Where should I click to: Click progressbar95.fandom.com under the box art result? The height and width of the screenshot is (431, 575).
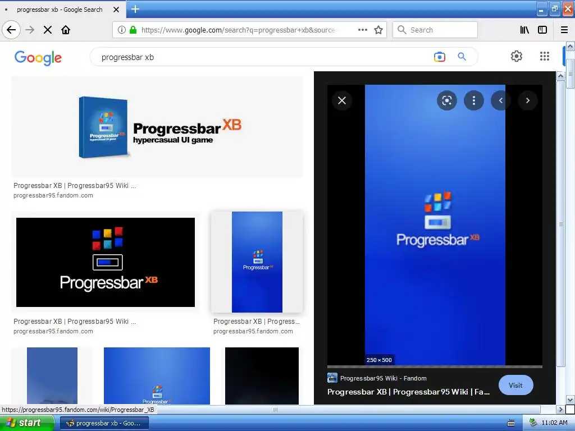coord(53,195)
